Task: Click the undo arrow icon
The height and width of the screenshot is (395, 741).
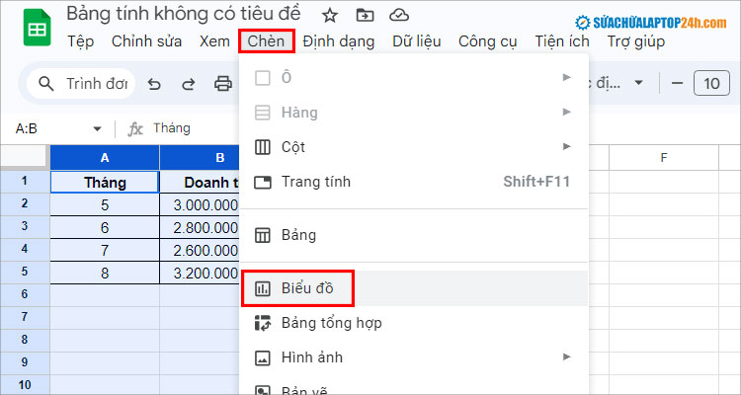Action: [x=154, y=84]
